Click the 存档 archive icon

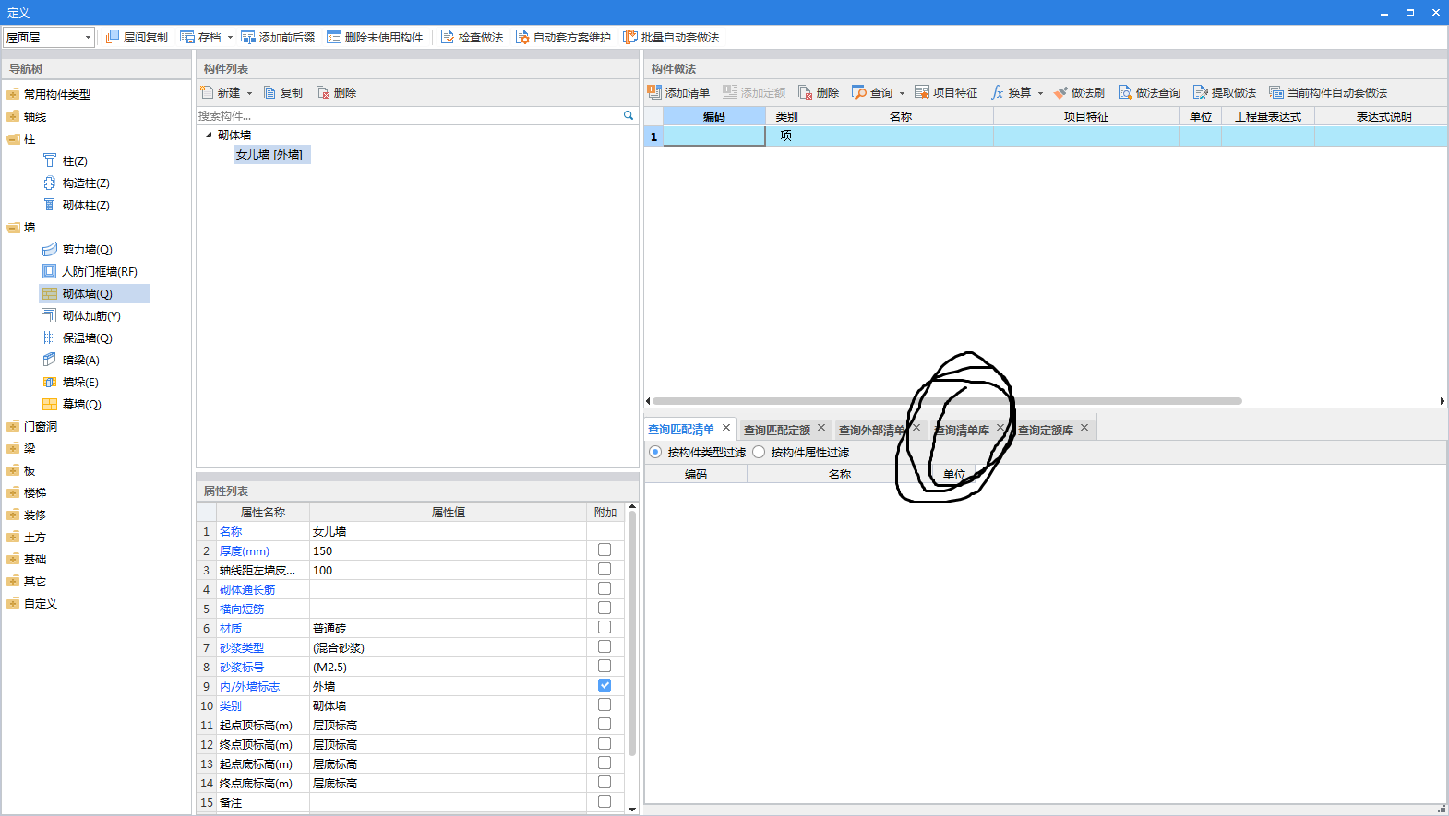[187, 37]
